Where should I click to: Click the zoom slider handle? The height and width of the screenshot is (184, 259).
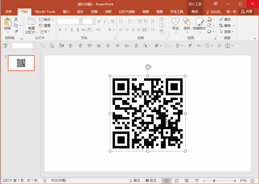(214, 181)
